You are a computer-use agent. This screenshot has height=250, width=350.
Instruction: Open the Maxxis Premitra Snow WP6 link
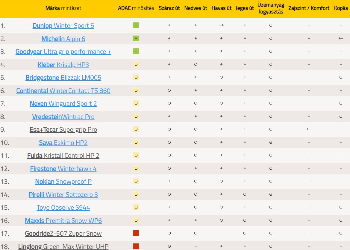click(x=63, y=221)
